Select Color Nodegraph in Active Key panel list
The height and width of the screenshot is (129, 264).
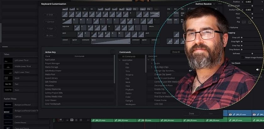click(x=52, y=104)
